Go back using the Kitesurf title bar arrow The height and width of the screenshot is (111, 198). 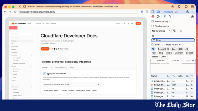20,7
